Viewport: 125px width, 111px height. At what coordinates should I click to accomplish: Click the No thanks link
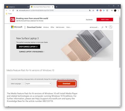click(89, 19)
